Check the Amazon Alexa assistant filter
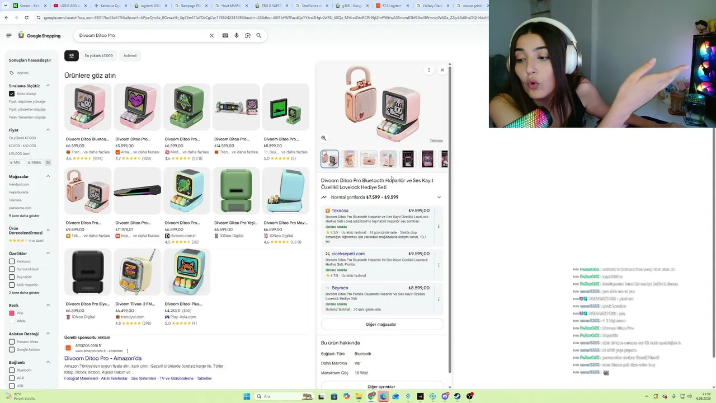Image resolution: width=716 pixels, height=403 pixels. tap(12, 341)
